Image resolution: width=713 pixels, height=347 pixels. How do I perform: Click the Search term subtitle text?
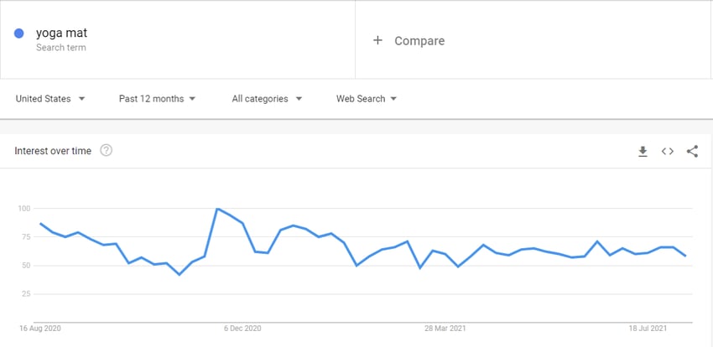click(x=61, y=47)
